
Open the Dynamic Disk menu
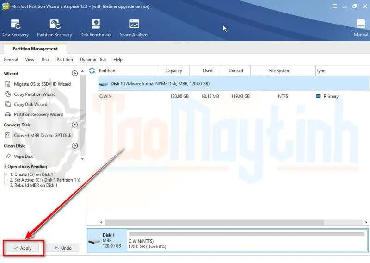pyautogui.click(x=93, y=60)
